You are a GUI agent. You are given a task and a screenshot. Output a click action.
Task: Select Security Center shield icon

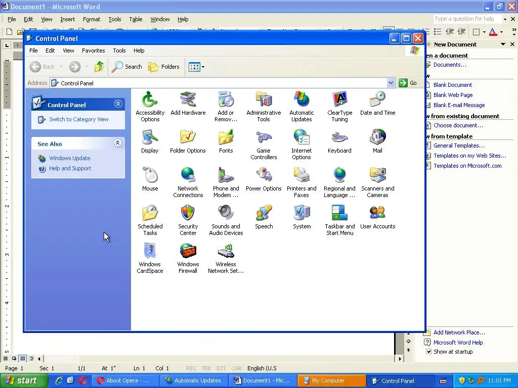coord(188,220)
